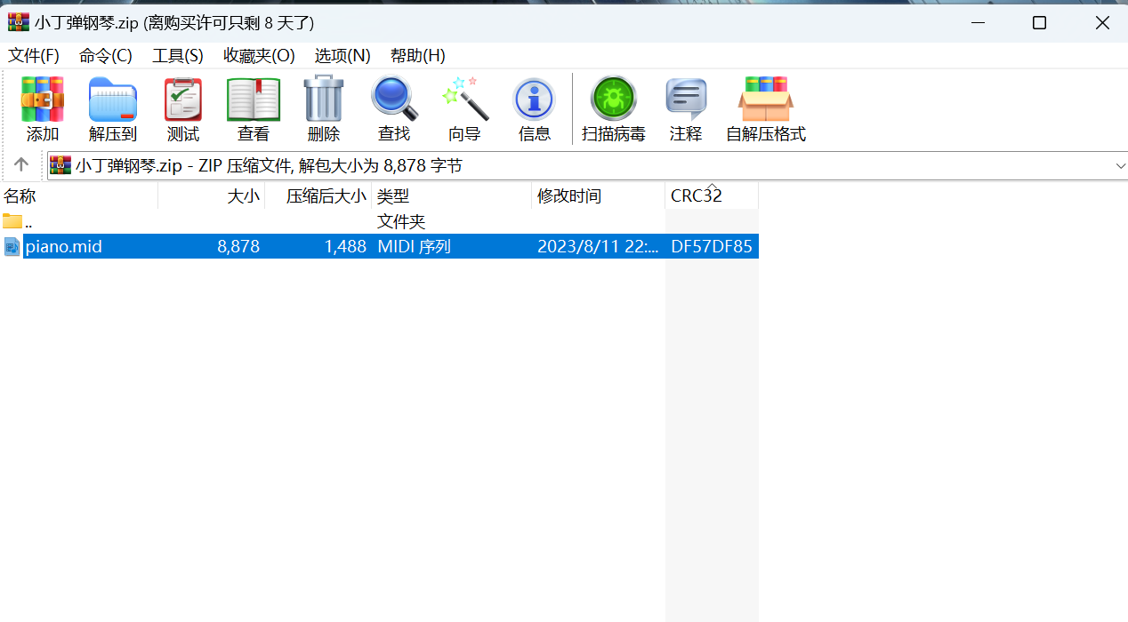Expand the address bar dropdown arrow

click(1120, 166)
